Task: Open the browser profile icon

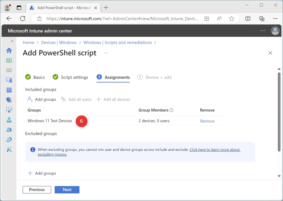Action: (7, 8)
